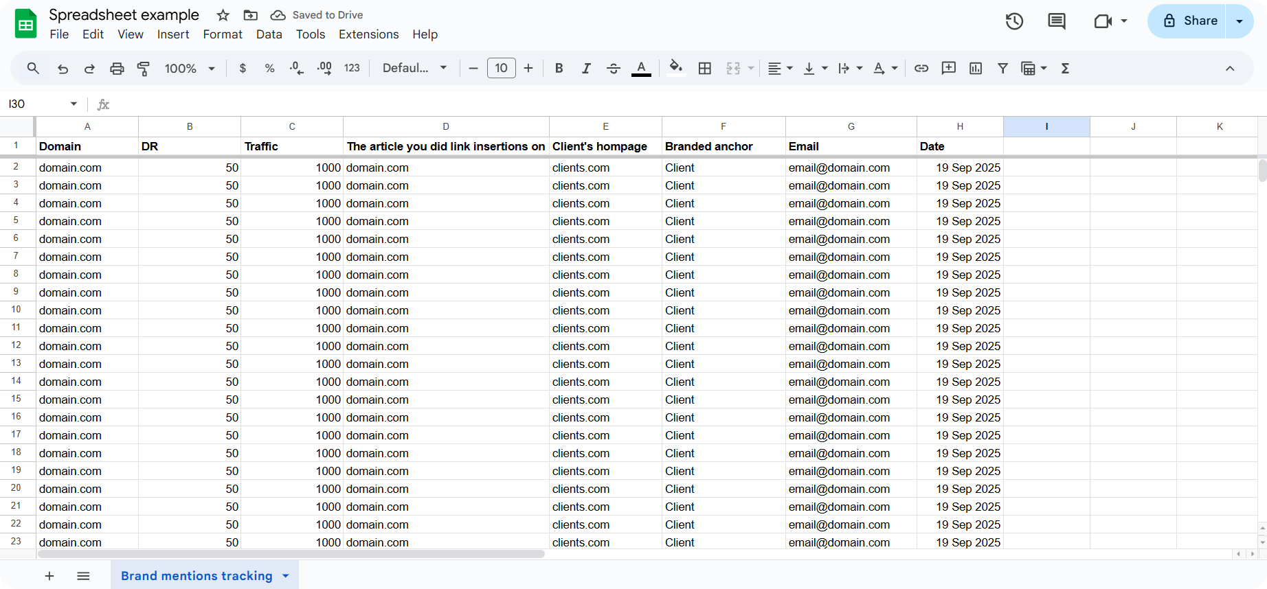Image resolution: width=1267 pixels, height=589 pixels.
Task: Decrease the font size
Action: (x=473, y=68)
